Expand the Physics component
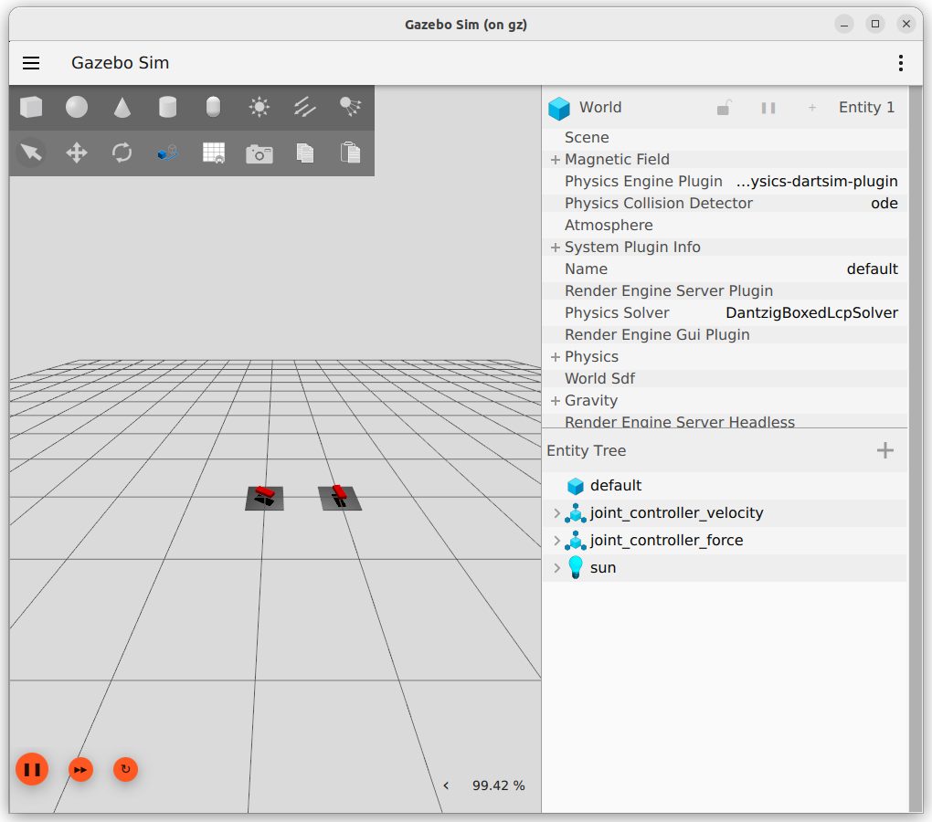The width and height of the screenshot is (932, 822). 556,357
